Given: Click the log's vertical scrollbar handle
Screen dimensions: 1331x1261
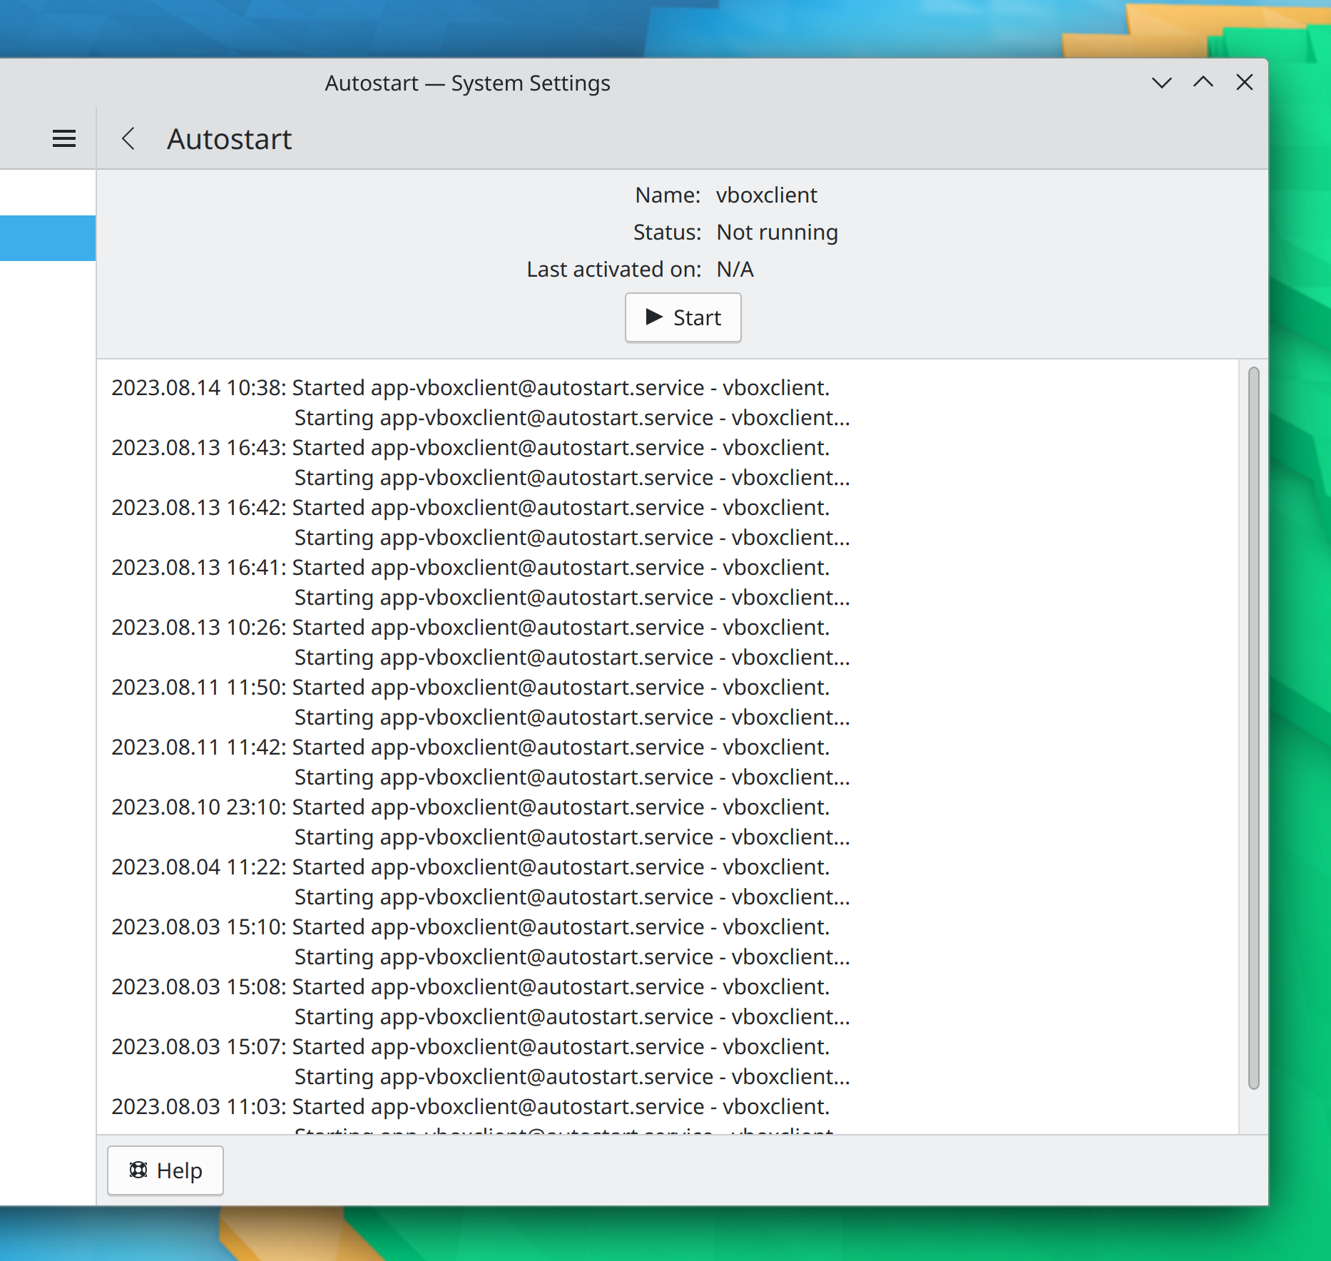Looking at the screenshot, I should 1253,727.
